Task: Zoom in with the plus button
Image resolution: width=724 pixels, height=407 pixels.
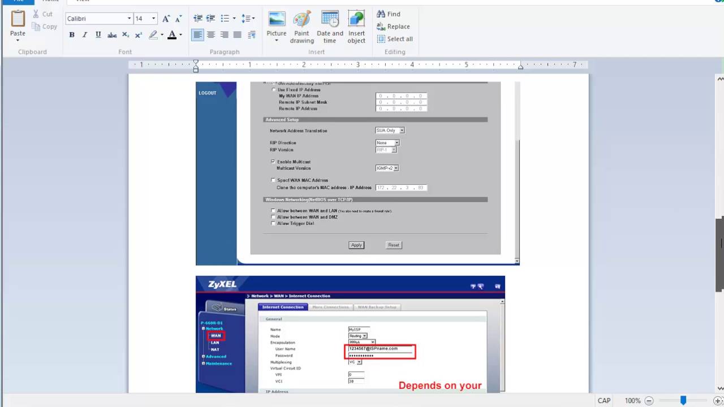Action: click(x=718, y=401)
